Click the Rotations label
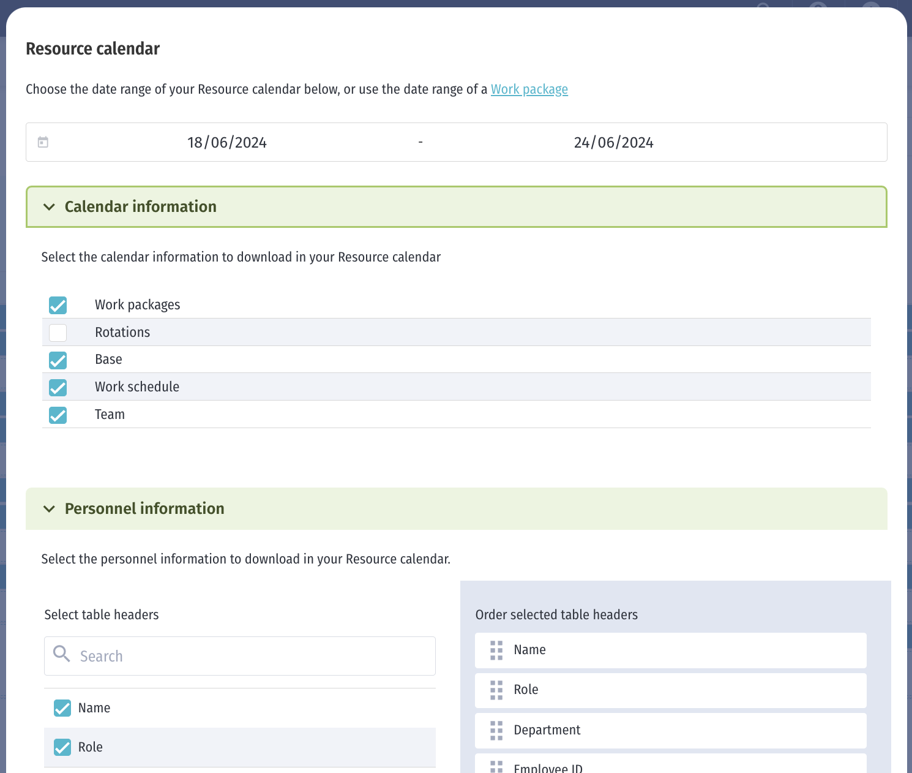This screenshot has height=773, width=912. coord(122,333)
